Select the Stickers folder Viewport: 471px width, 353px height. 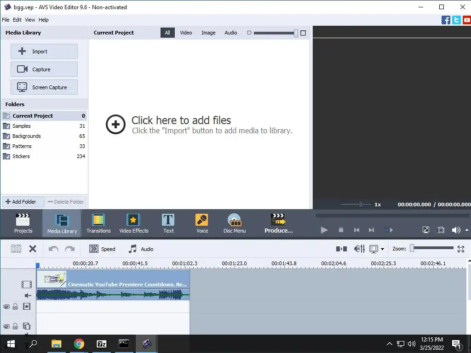(44, 156)
